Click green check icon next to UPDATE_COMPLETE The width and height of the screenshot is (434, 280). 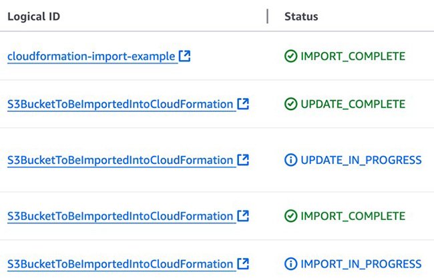click(x=290, y=104)
